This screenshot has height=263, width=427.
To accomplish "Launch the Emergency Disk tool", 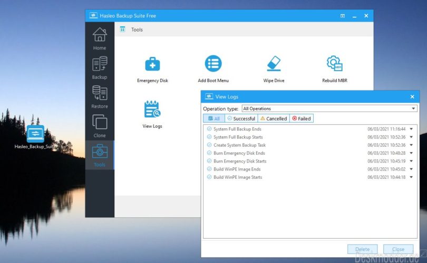I will tap(152, 69).
